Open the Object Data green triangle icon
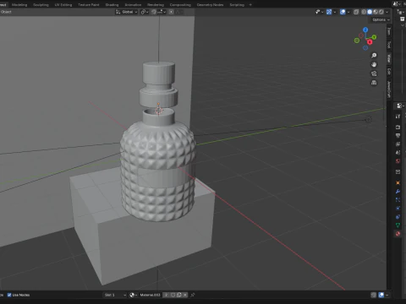Viewport: 406px width, 304px height. (x=398, y=225)
